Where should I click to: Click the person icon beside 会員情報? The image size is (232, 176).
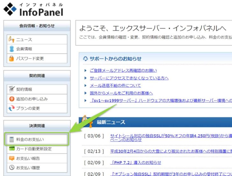[11, 49]
